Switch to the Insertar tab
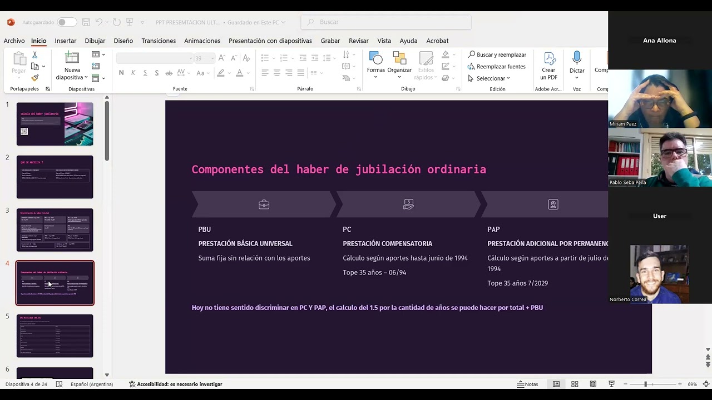This screenshot has height=400, width=712. pos(65,41)
